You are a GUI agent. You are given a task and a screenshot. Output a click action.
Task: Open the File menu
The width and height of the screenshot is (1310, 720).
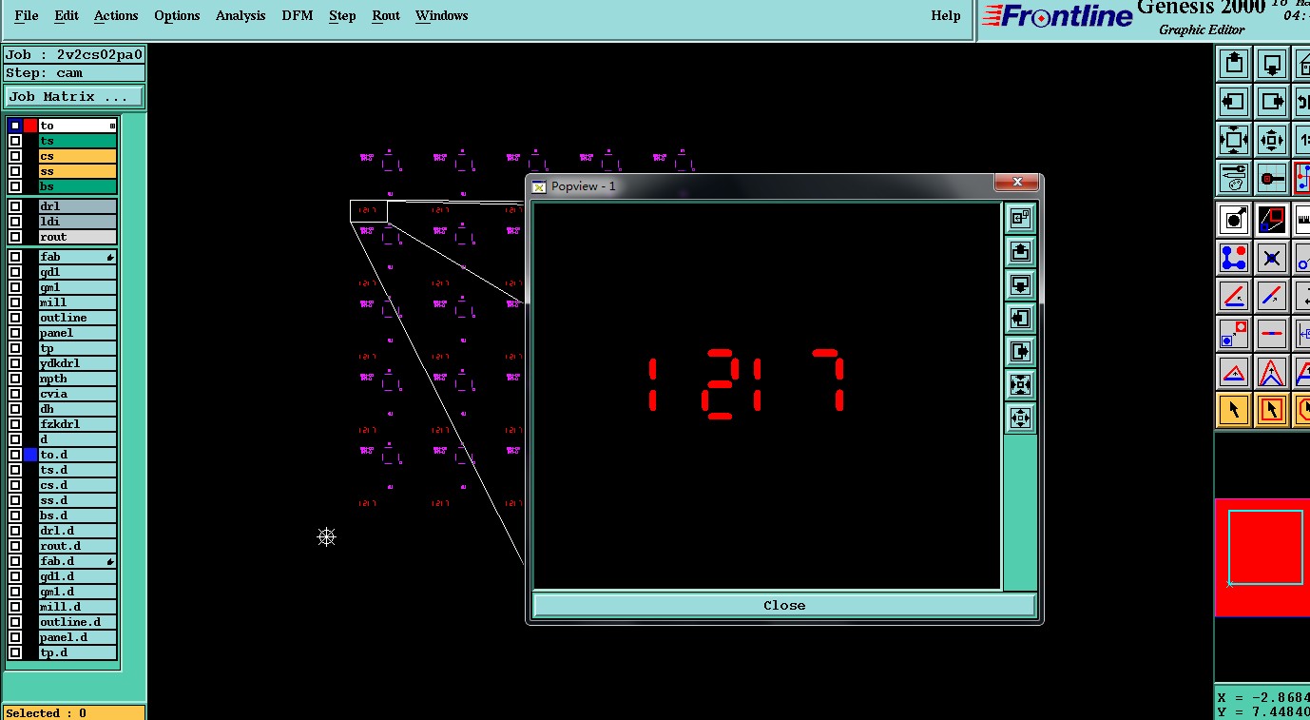pyautogui.click(x=27, y=15)
